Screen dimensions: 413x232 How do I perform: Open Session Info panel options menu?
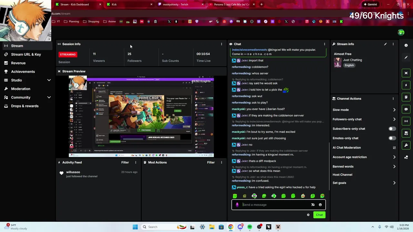click(221, 44)
